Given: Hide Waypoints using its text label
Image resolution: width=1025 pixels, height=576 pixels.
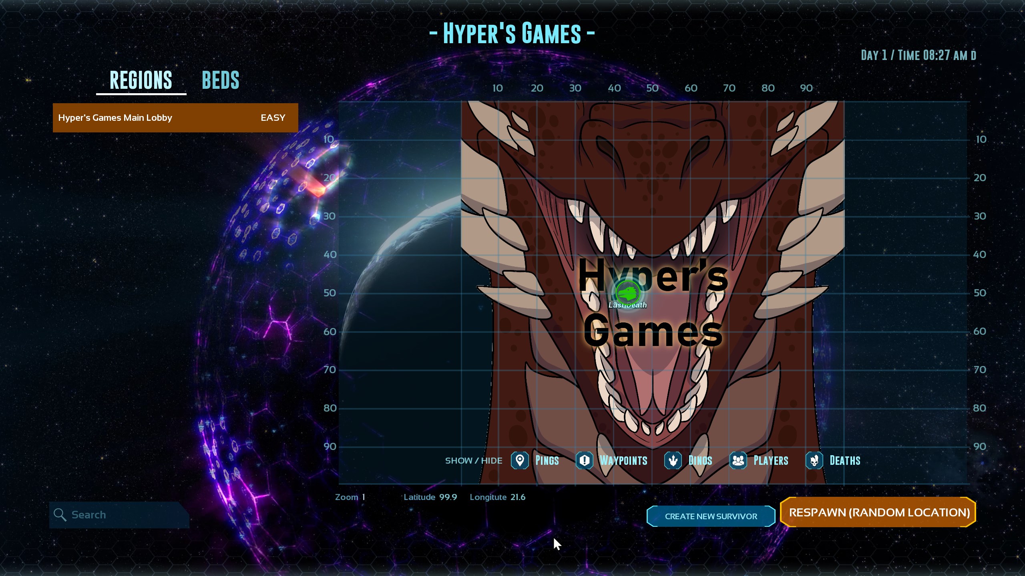Looking at the screenshot, I should pyautogui.click(x=623, y=460).
